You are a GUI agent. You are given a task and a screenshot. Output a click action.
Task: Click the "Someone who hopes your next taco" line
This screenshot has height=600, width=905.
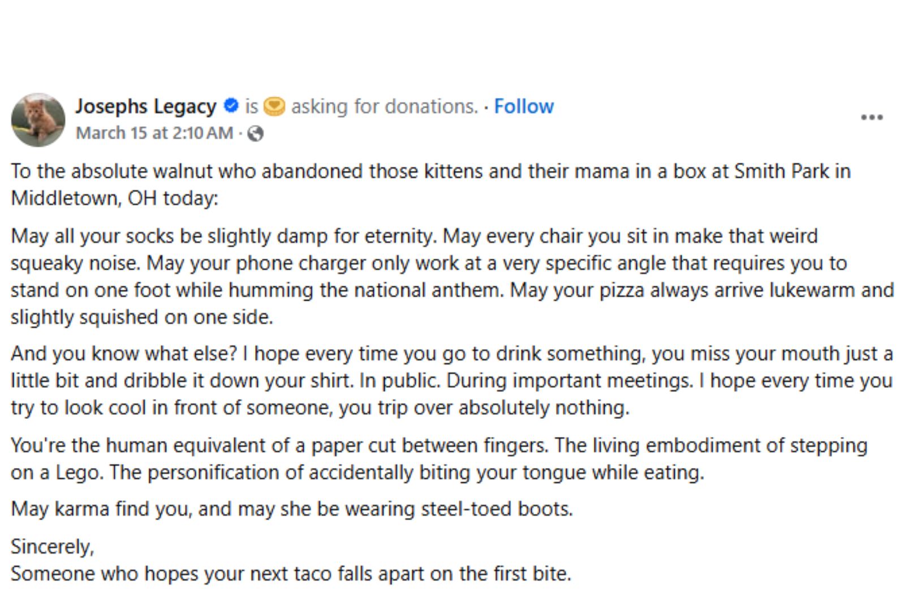tap(291, 573)
